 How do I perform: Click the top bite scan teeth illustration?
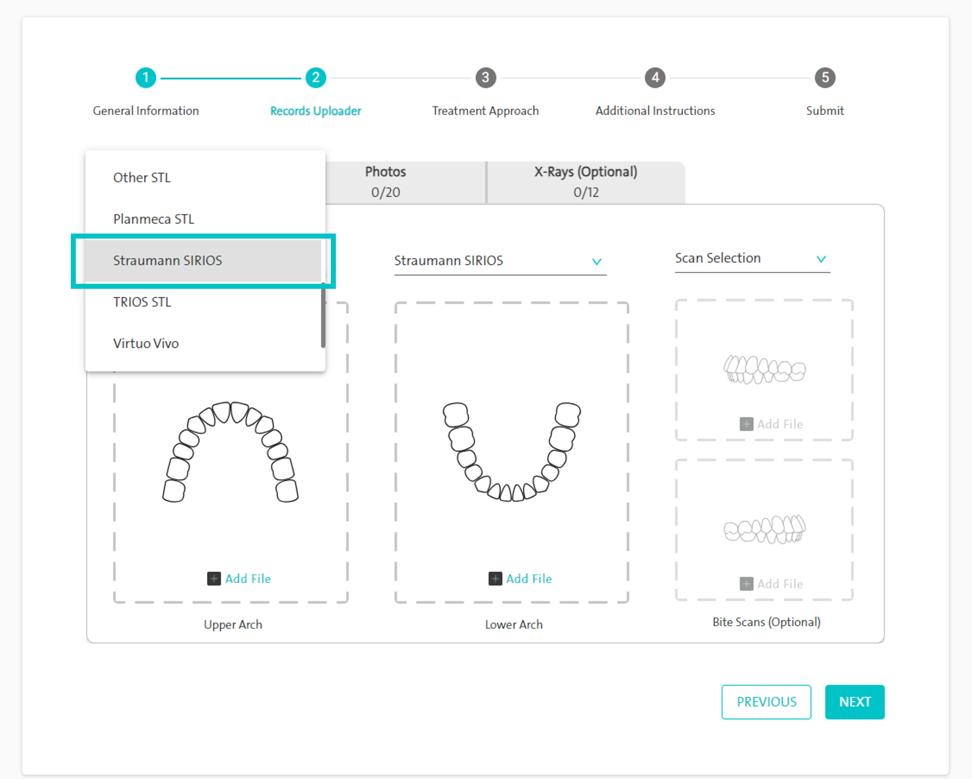[x=764, y=370]
